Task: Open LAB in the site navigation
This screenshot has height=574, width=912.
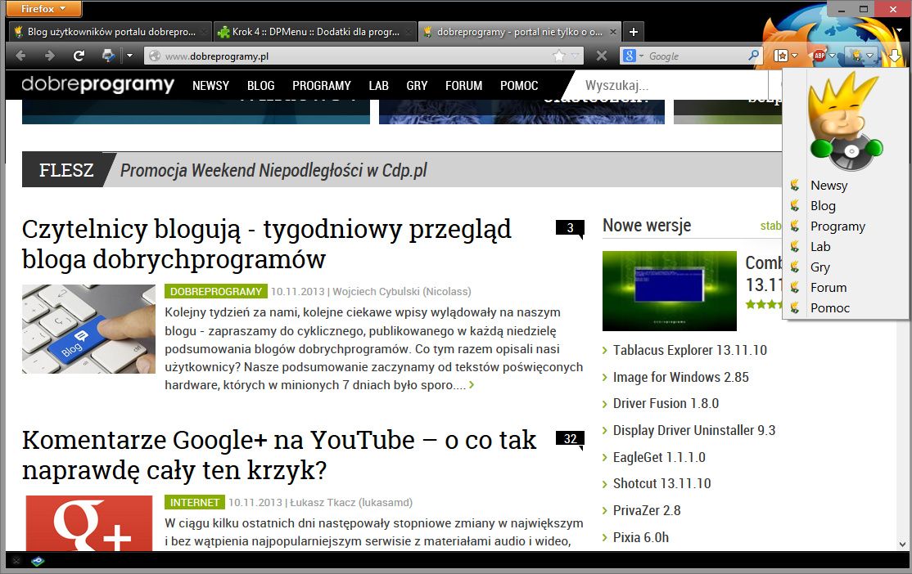Action: [x=379, y=85]
